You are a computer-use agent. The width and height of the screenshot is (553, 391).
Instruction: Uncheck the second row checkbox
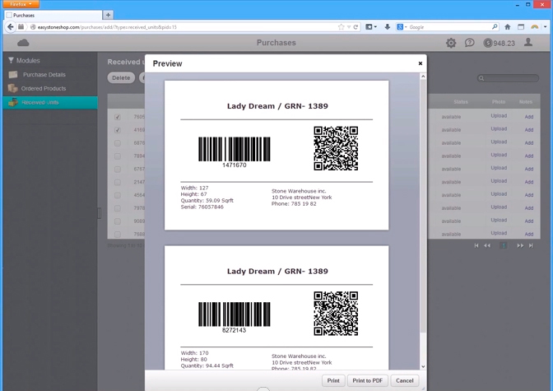118,130
